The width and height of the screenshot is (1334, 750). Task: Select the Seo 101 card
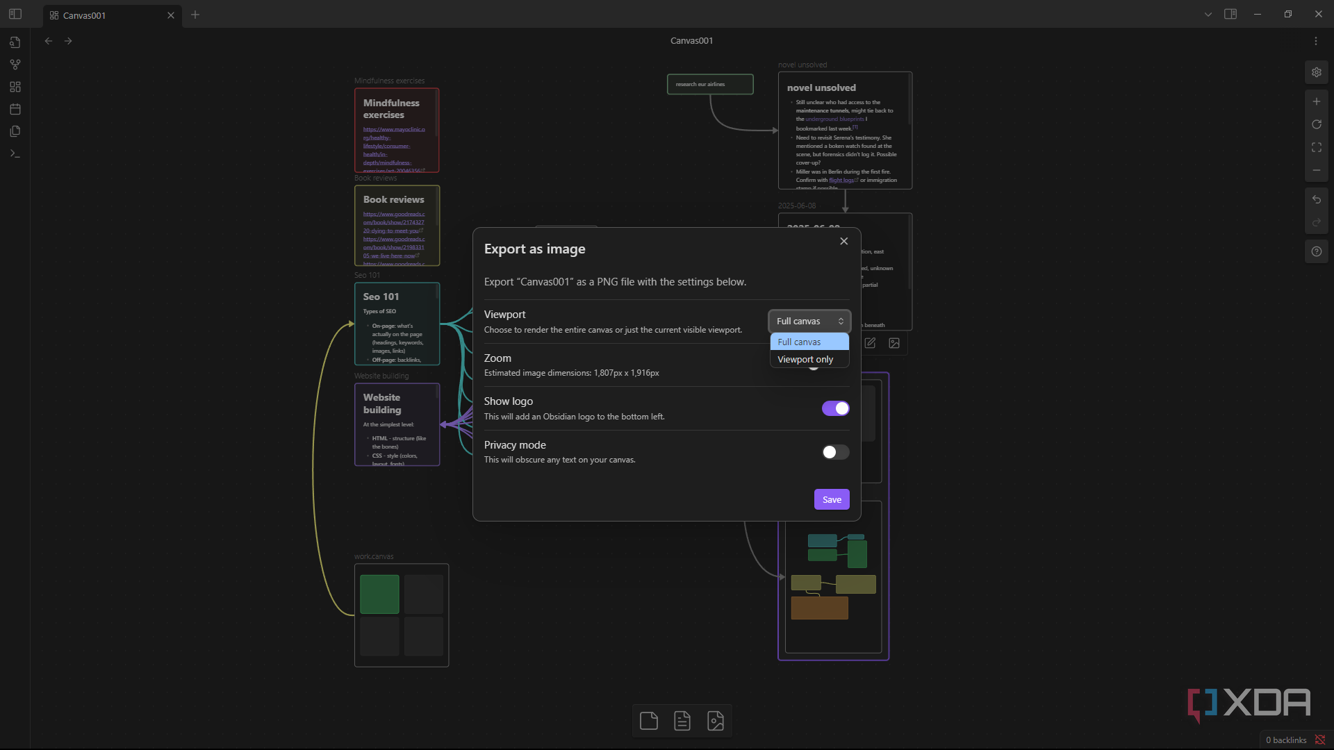tap(397, 324)
